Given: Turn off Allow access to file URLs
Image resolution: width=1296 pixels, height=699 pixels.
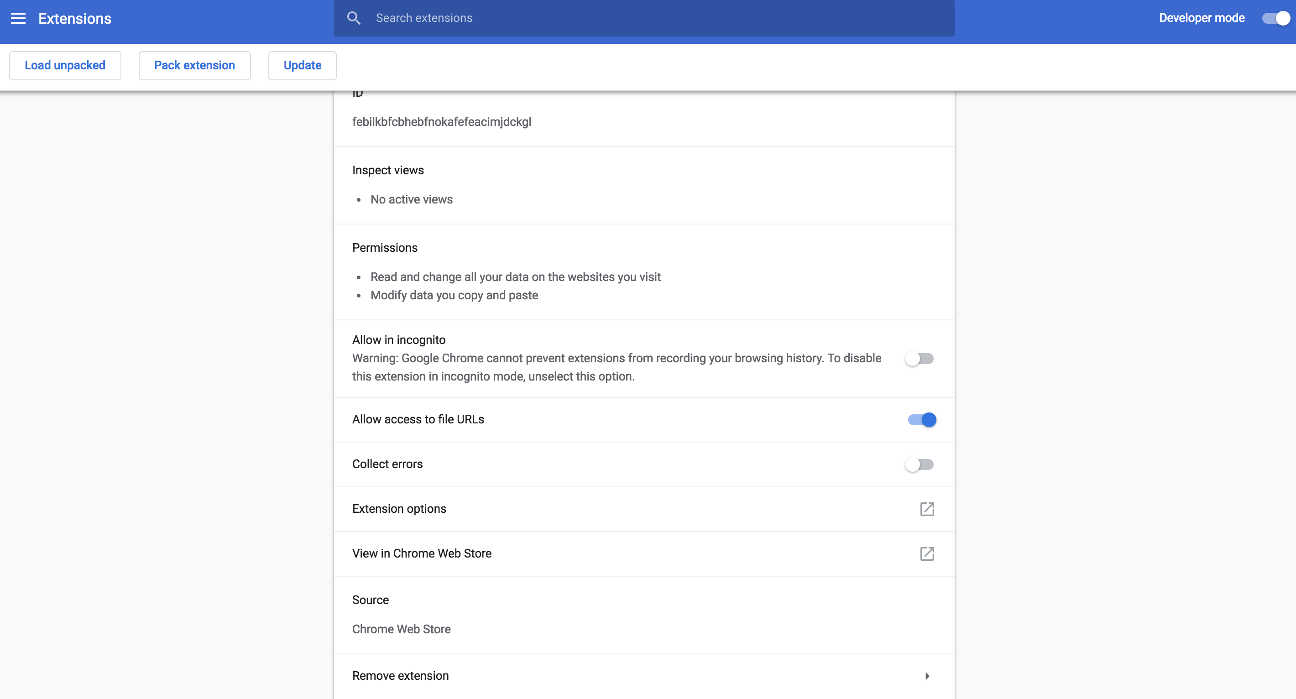Looking at the screenshot, I should click(921, 419).
